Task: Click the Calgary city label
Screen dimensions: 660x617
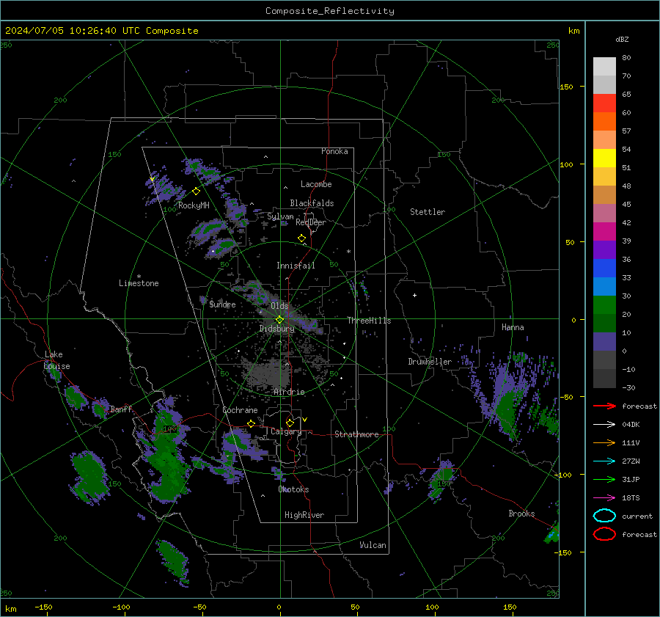Action: click(x=286, y=431)
